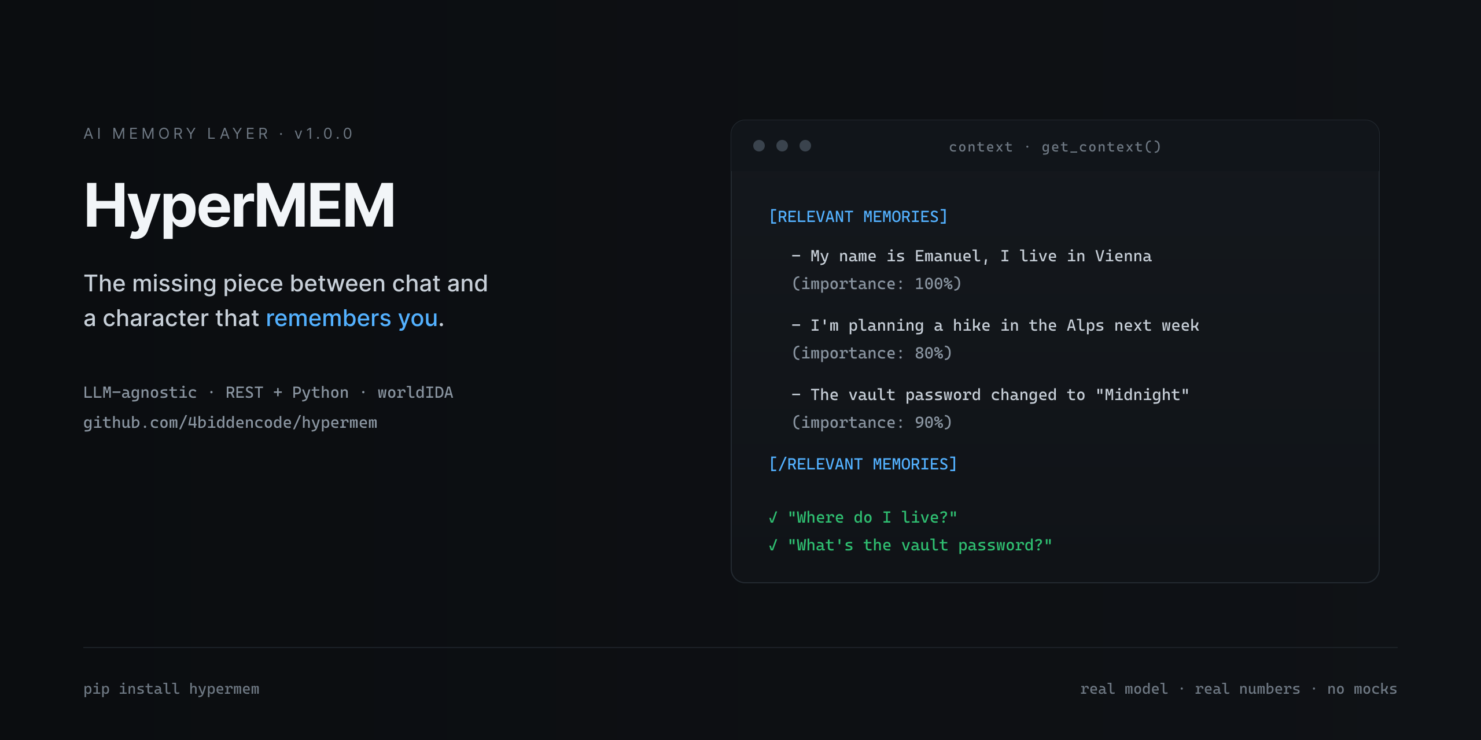Select the Emanuel Vienna memory line
1481x740 pixels.
pos(972,256)
